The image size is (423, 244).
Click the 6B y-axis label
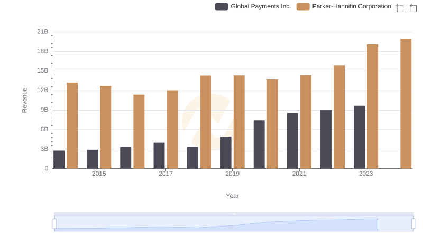pos(44,129)
